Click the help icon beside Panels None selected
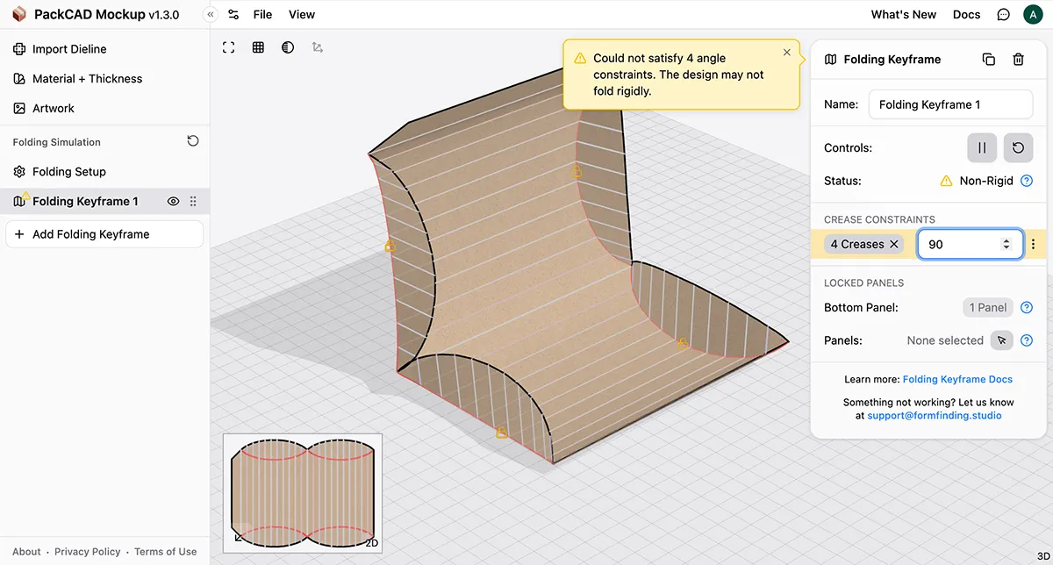 tap(1027, 340)
